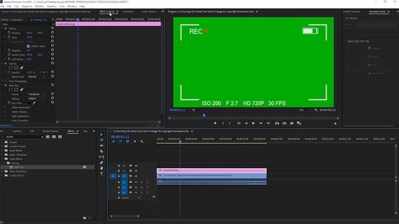Select the Track Select Forward tool
Screen dimensions: 399x224
point(102,140)
